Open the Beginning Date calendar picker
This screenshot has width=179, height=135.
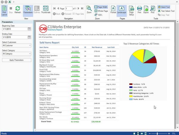29,29
